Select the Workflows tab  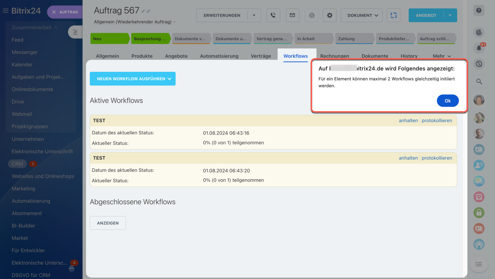(x=296, y=56)
